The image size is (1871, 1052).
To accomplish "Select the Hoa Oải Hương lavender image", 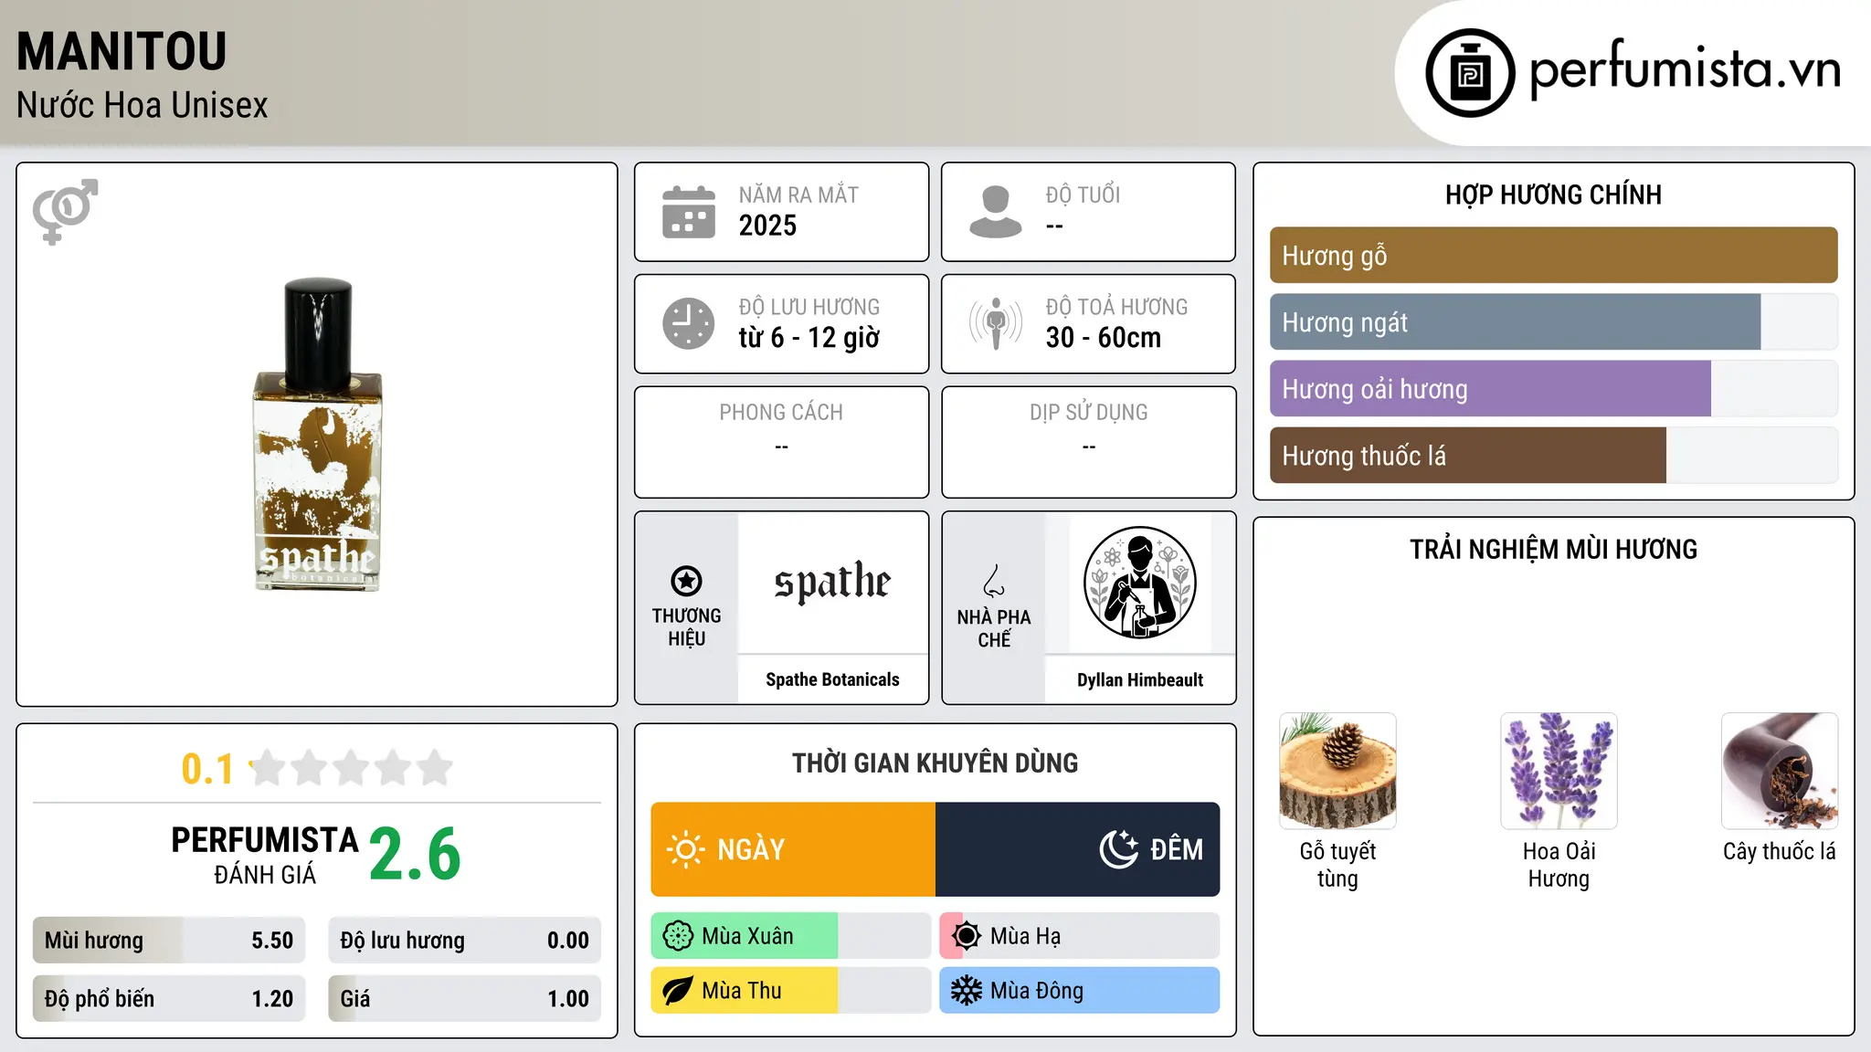I will click(1559, 771).
